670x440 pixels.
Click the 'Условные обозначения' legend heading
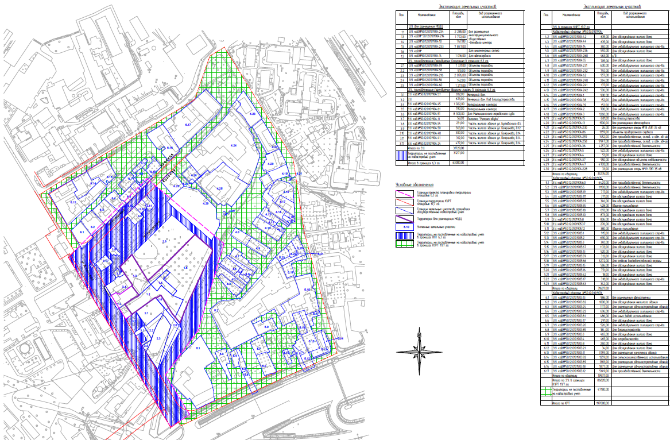[414, 185]
